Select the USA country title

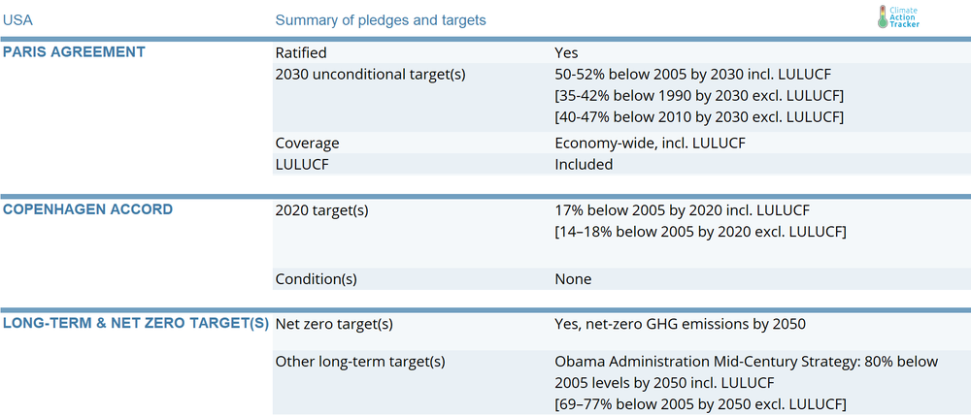[17, 20]
